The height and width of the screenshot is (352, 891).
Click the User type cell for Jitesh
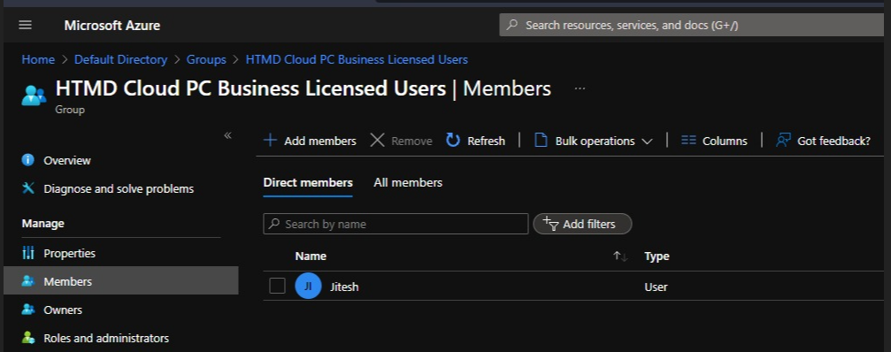pyautogui.click(x=656, y=287)
